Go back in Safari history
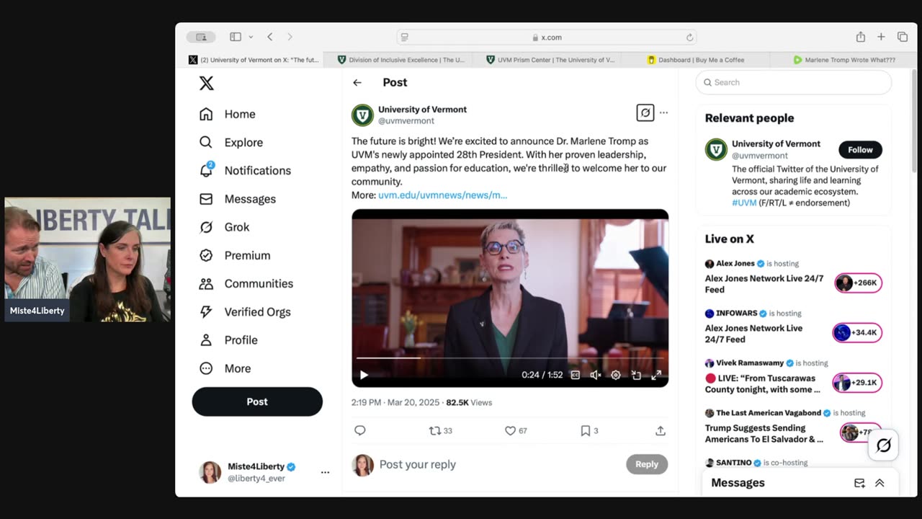The image size is (922, 519). 270,37
